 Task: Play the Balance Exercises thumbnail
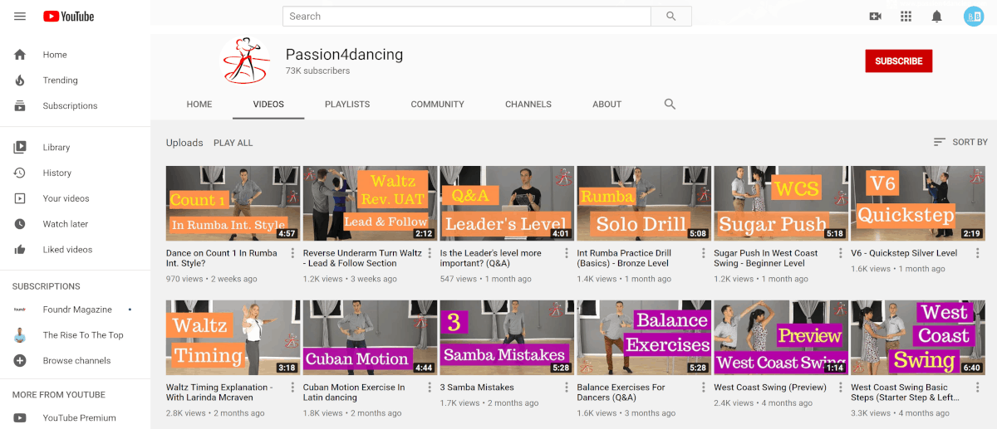tap(644, 338)
